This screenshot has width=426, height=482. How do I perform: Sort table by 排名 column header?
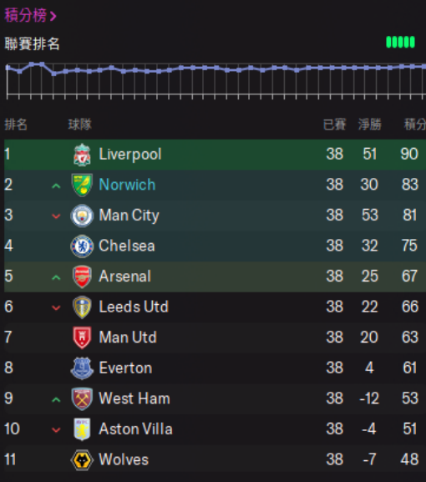point(16,124)
